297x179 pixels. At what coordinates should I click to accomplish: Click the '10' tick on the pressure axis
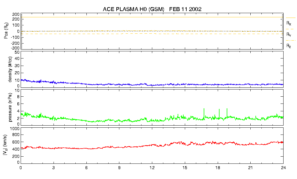click(x=17, y=90)
